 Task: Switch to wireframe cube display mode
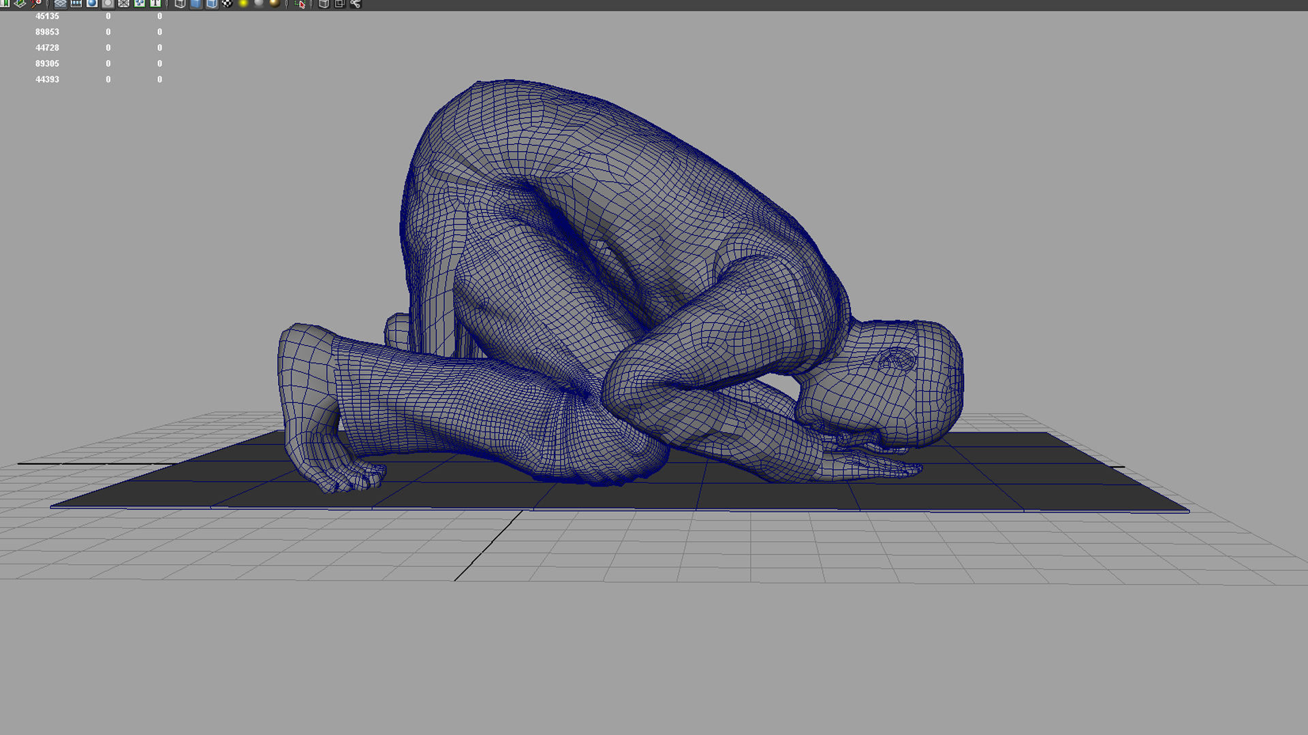[x=180, y=3]
